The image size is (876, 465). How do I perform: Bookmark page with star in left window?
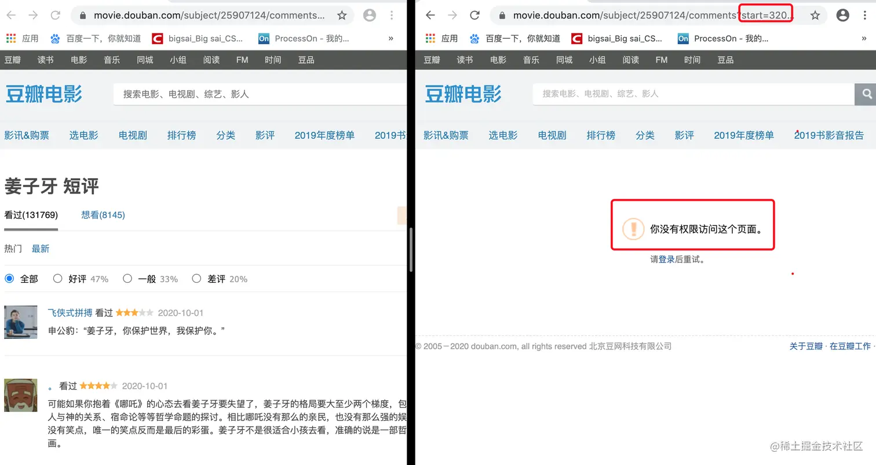tap(342, 16)
